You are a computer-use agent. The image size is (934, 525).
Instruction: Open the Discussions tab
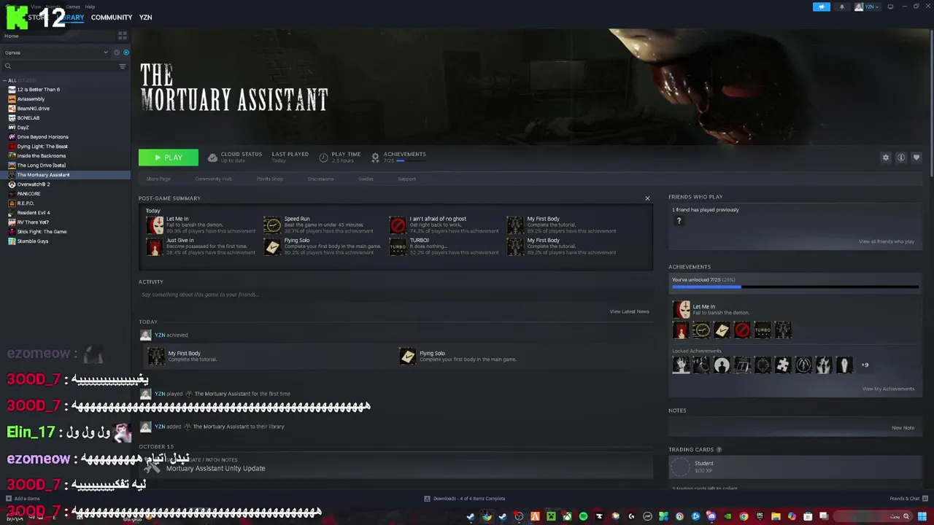320,179
